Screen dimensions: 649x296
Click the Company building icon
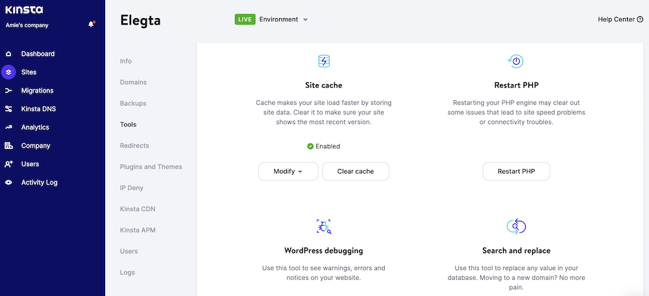(8, 146)
